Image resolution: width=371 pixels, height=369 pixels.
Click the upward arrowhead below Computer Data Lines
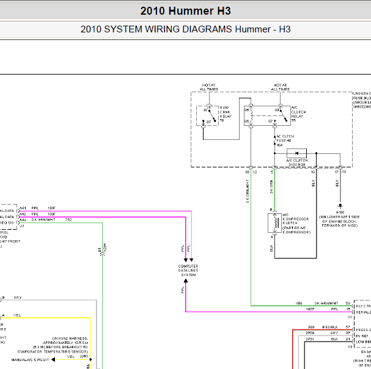pos(186,281)
